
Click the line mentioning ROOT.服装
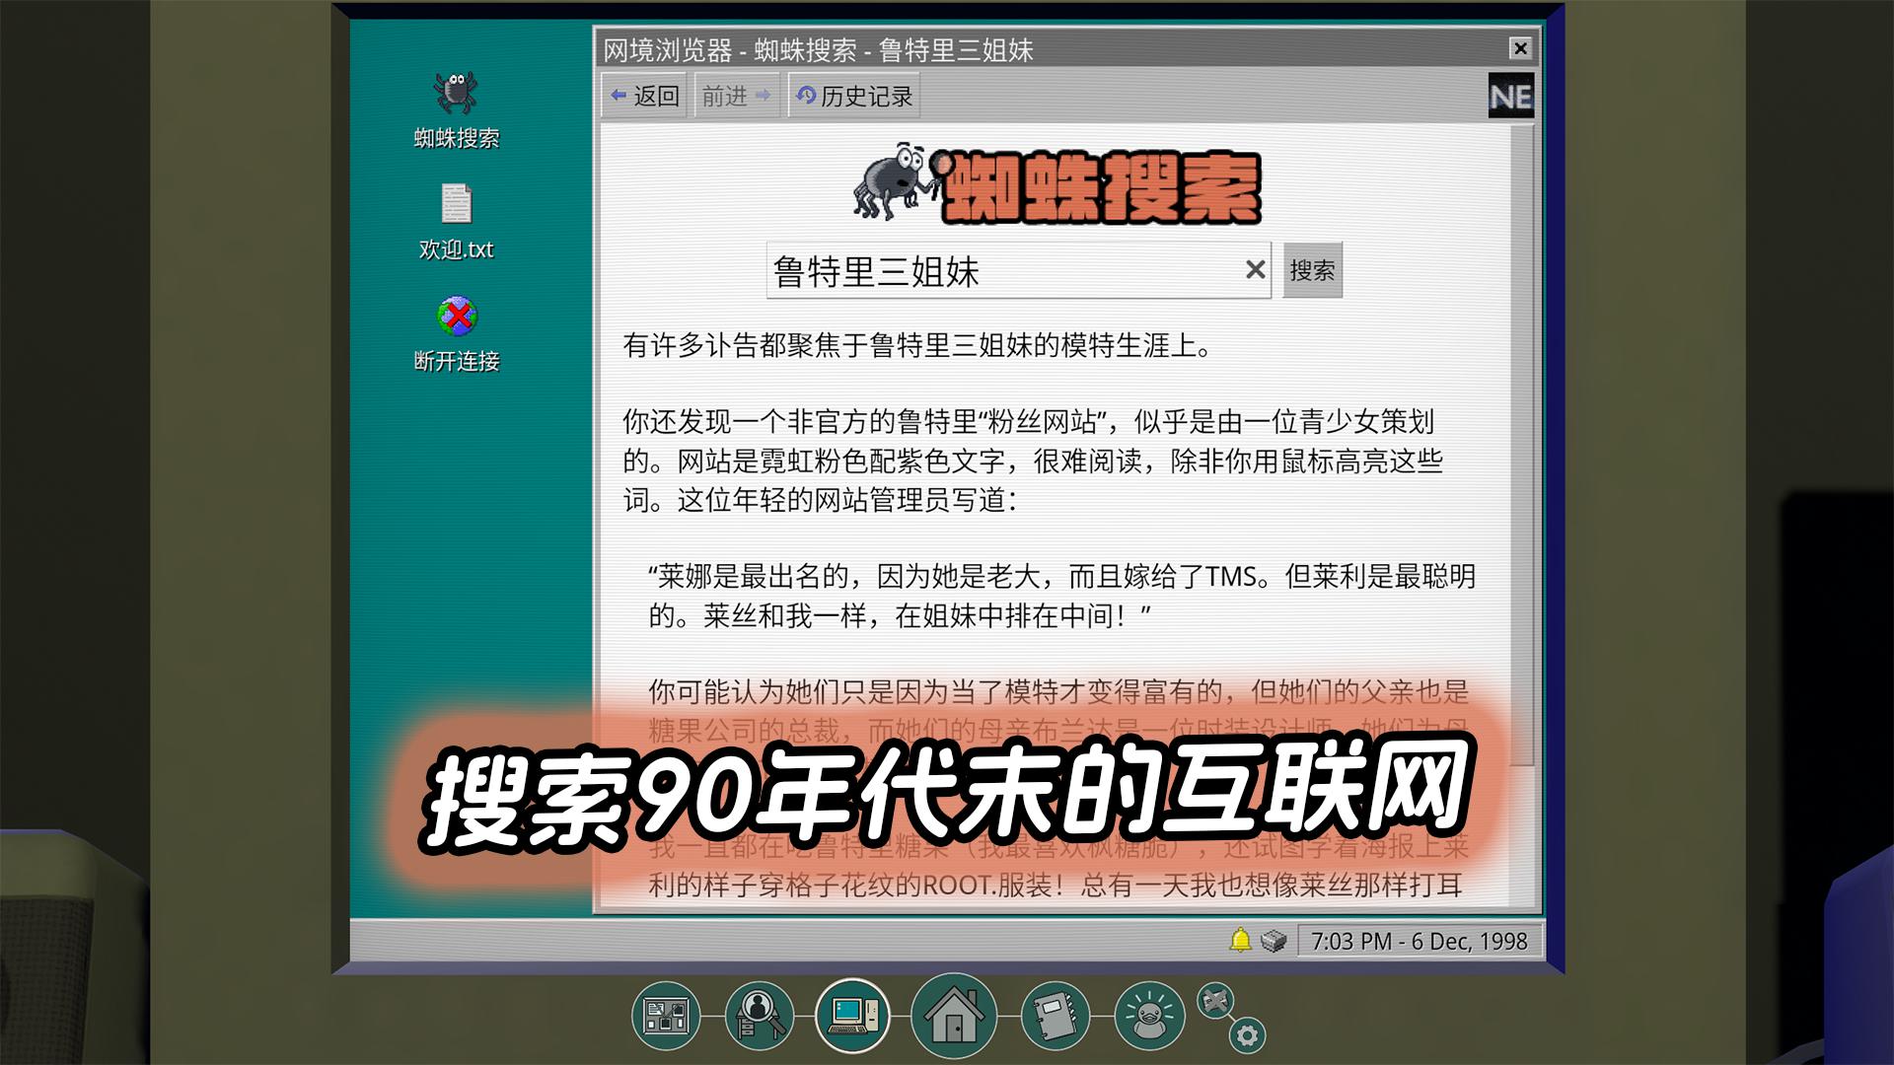coord(1055,885)
